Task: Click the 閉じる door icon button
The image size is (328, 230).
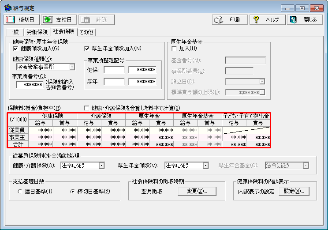Action: coord(304,20)
